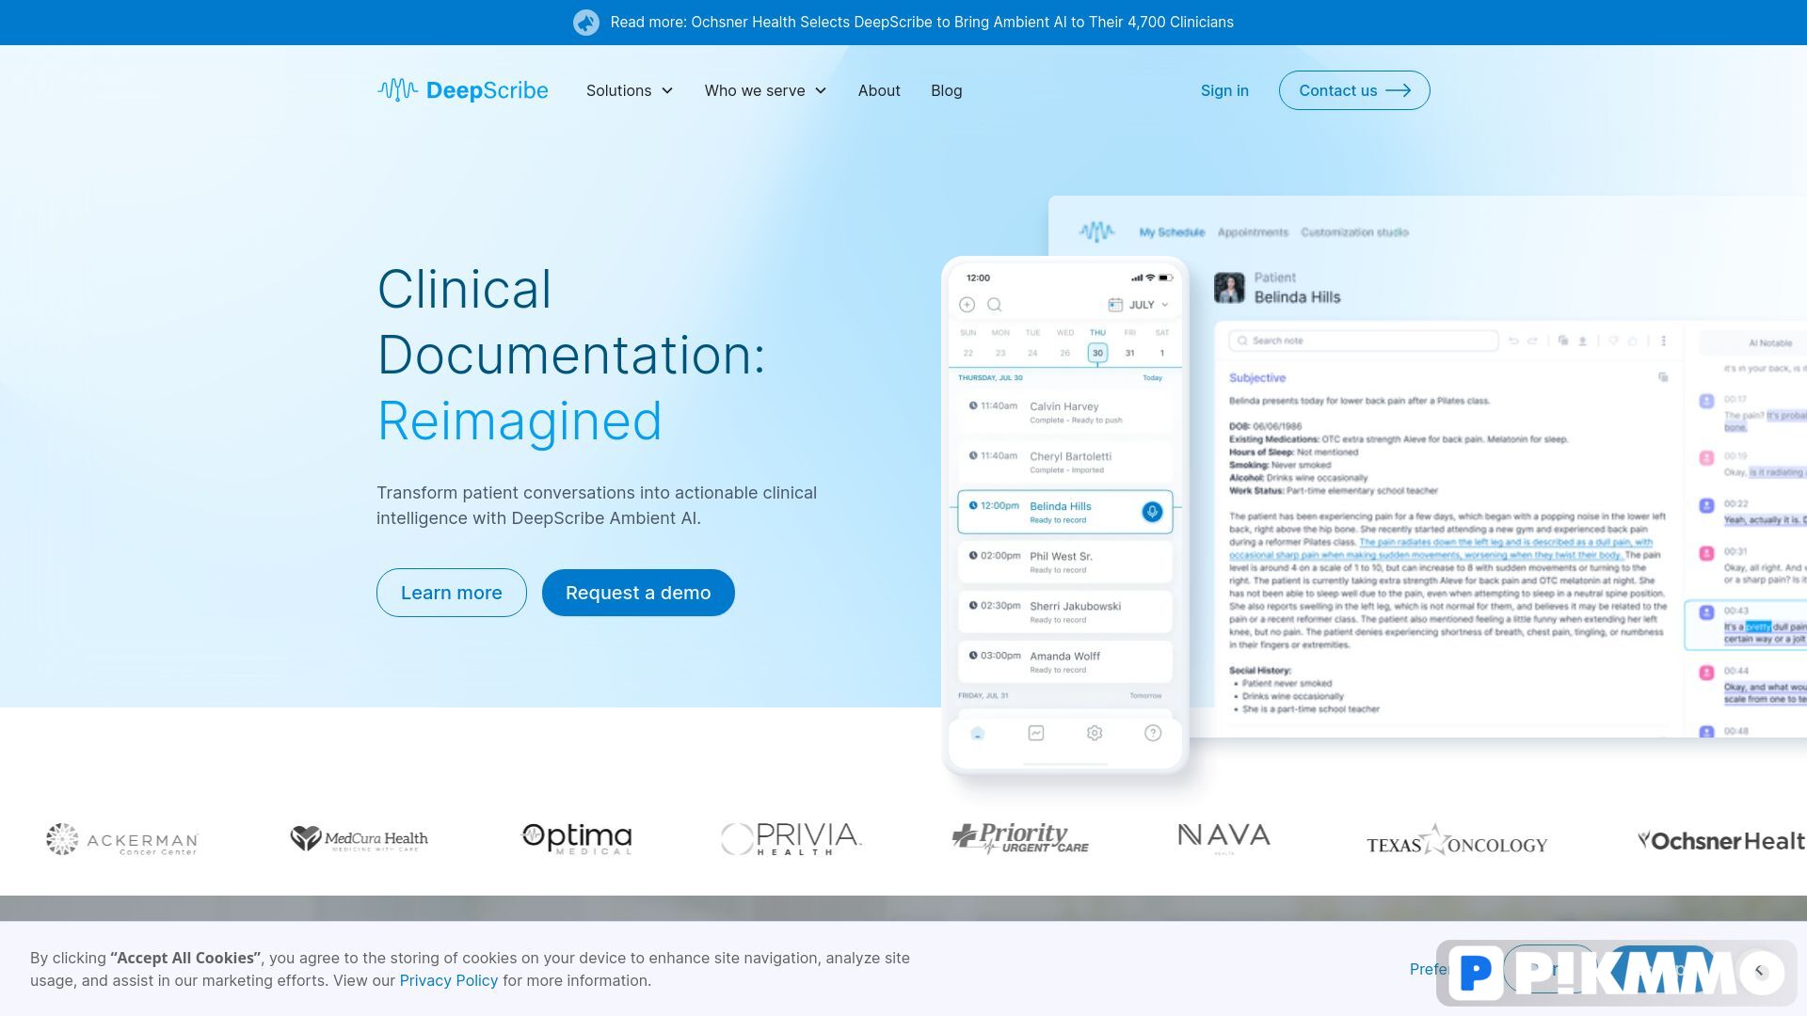Click the Search note field
1807x1016 pixels.
coord(1364,341)
